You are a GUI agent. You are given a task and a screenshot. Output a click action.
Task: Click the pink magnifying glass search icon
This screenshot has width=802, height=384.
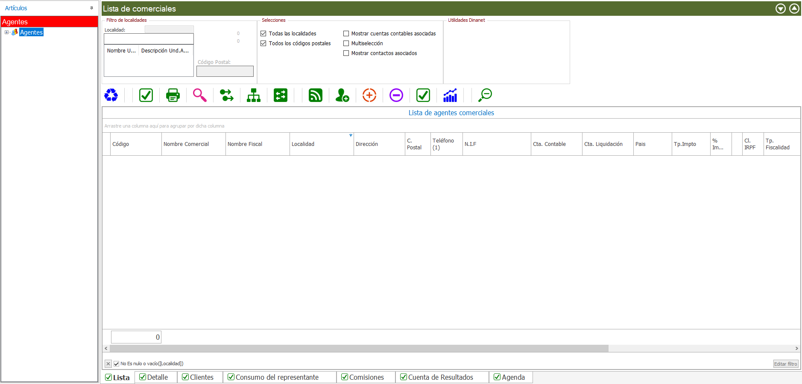[199, 95]
